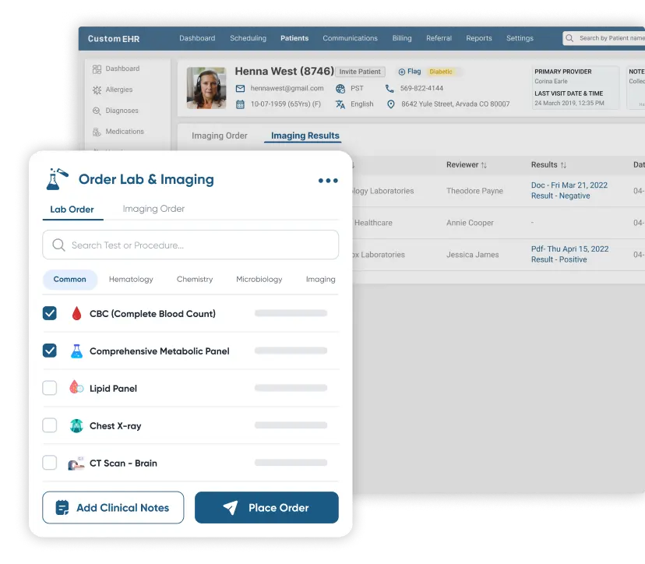Check the CT Scan - Brain checkbox
The image size is (645, 564).
coord(50,463)
